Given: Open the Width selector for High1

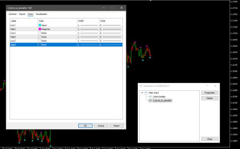Looking at the screenshot, I should (x=88, y=29).
